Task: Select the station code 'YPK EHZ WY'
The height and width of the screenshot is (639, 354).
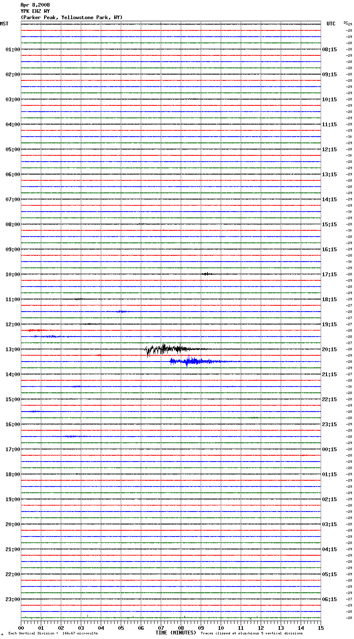Action: (x=35, y=11)
